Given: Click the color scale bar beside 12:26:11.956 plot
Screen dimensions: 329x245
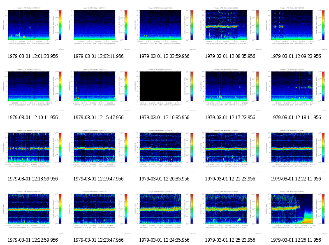Looking at the screenshot, I should coord(323,209).
